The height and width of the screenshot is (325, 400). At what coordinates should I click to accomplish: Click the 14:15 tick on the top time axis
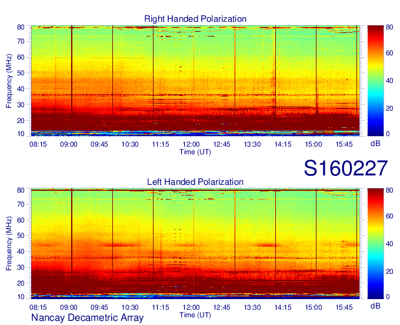pos(283,144)
